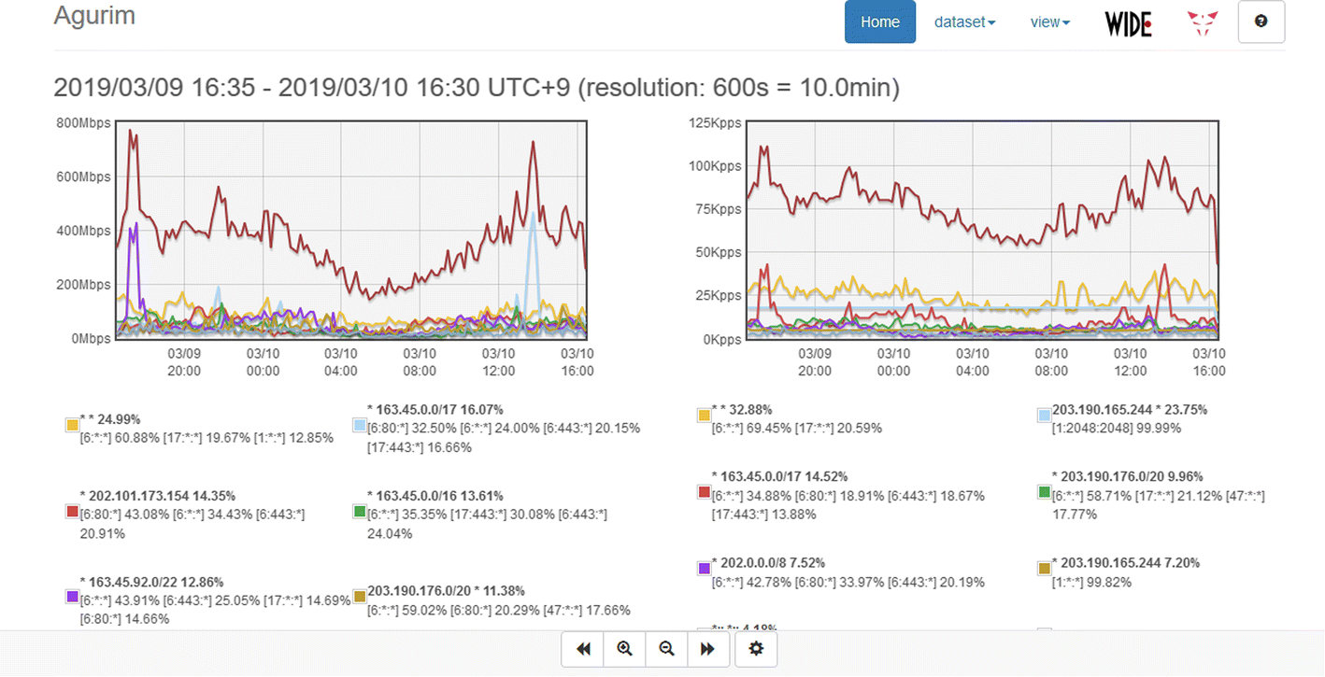1325x677 pixels.
Task: Click protocol breakdown starting [6:*:*] 60.88%
Action: coord(207,438)
